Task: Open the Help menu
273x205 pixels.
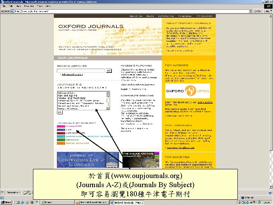Action: [48, 6]
